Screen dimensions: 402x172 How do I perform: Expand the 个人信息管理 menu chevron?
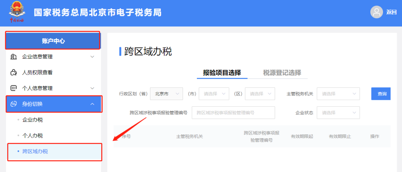[93, 88]
